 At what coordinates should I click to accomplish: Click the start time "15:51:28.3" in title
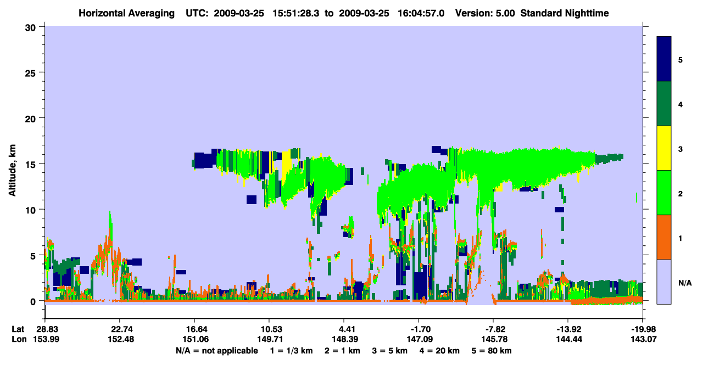(x=295, y=13)
